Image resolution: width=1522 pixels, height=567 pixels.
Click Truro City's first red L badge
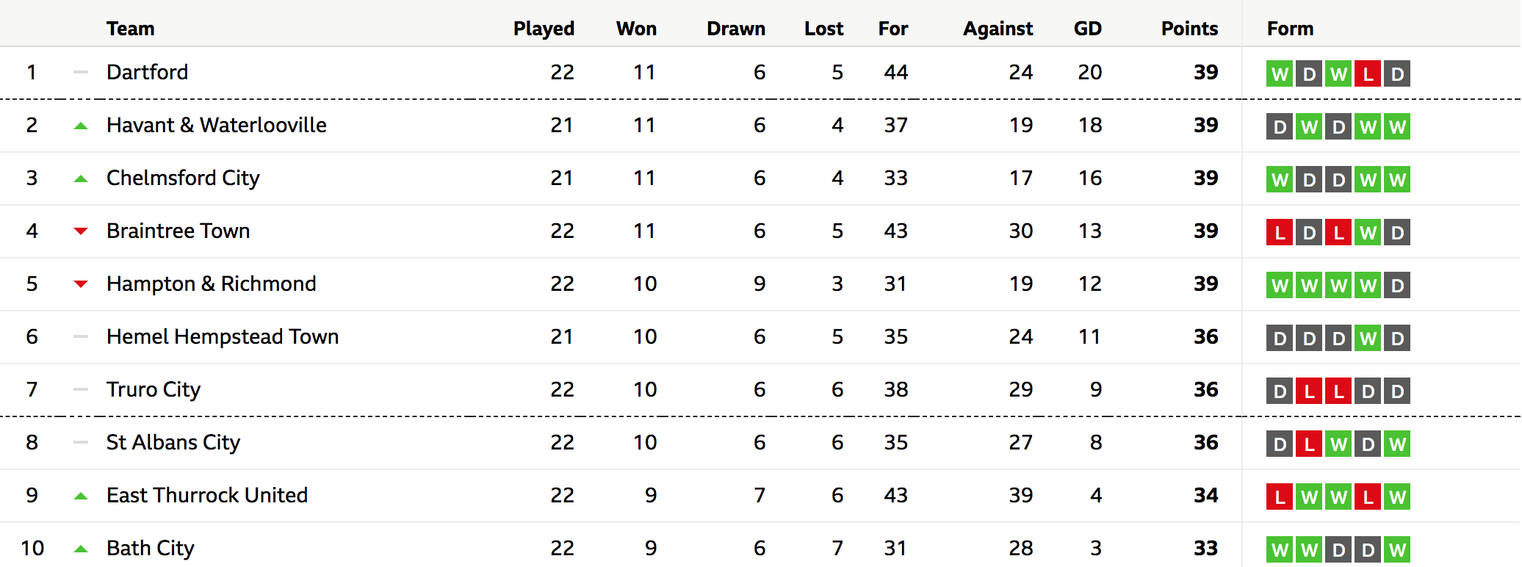1309,391
